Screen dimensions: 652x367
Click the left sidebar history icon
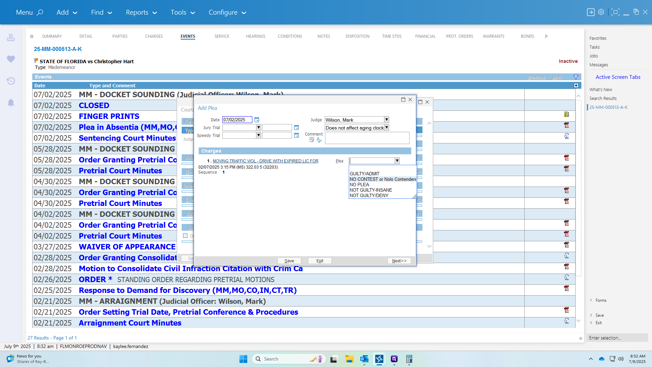(x=11, y=81)
